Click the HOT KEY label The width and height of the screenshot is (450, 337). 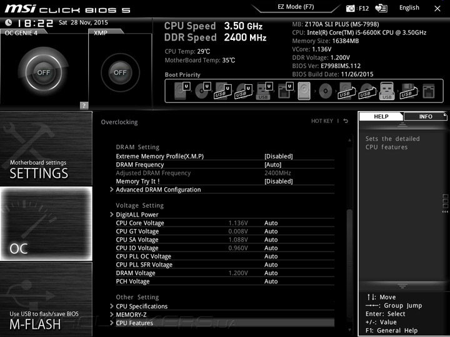322,121
